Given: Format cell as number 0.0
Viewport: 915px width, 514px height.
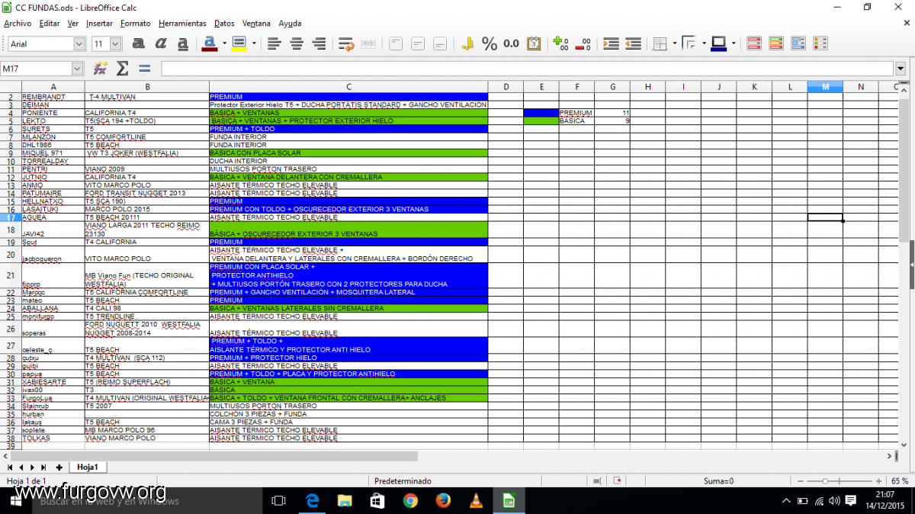Looking at the screenshot, I should (x=512, y=43).
